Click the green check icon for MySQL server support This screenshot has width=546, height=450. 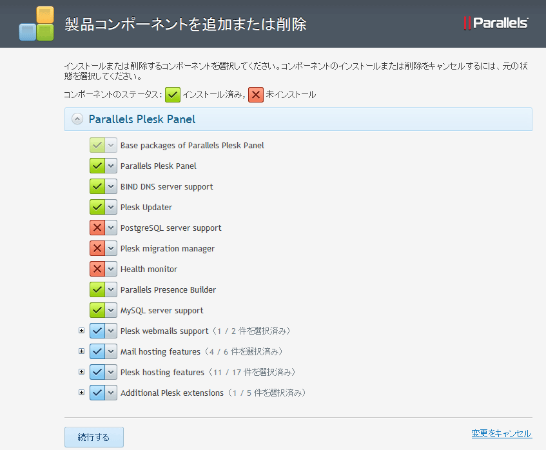[x=97, y=311]
